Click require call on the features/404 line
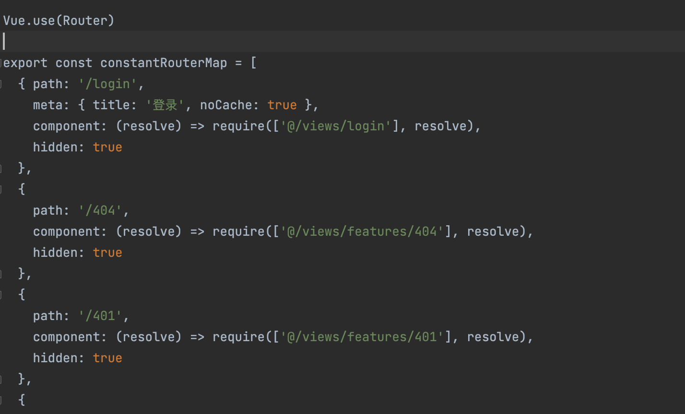Screen dimensions: 685x414 tap(238, 231)
